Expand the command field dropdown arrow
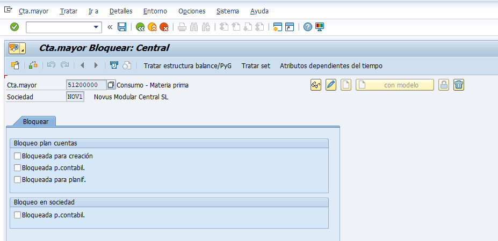Viewport: 498px width, 241px height. point(96,27)
